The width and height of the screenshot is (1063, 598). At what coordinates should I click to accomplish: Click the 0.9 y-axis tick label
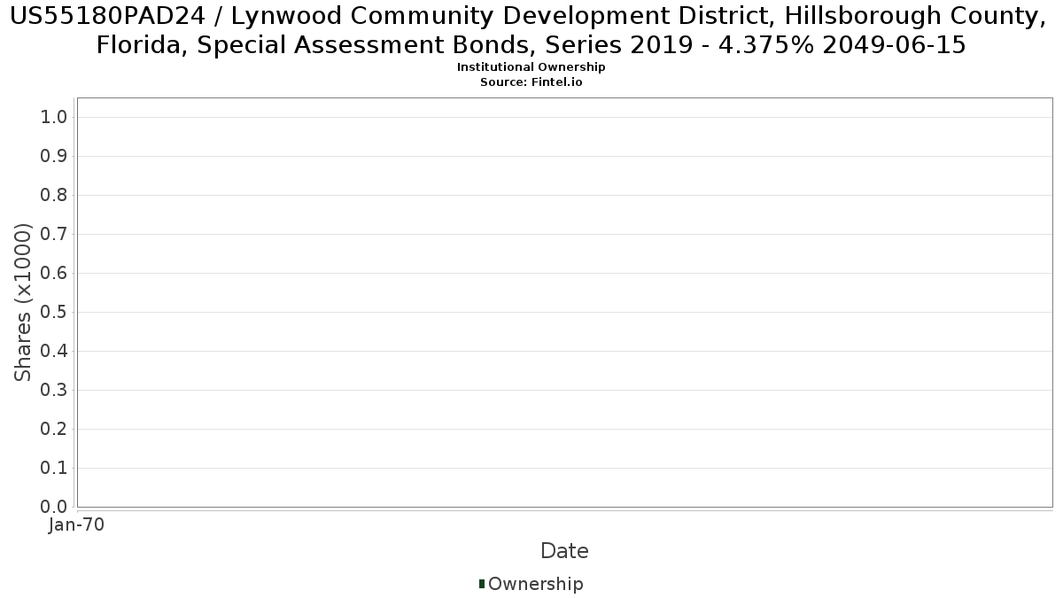click(x=54, y=157)
